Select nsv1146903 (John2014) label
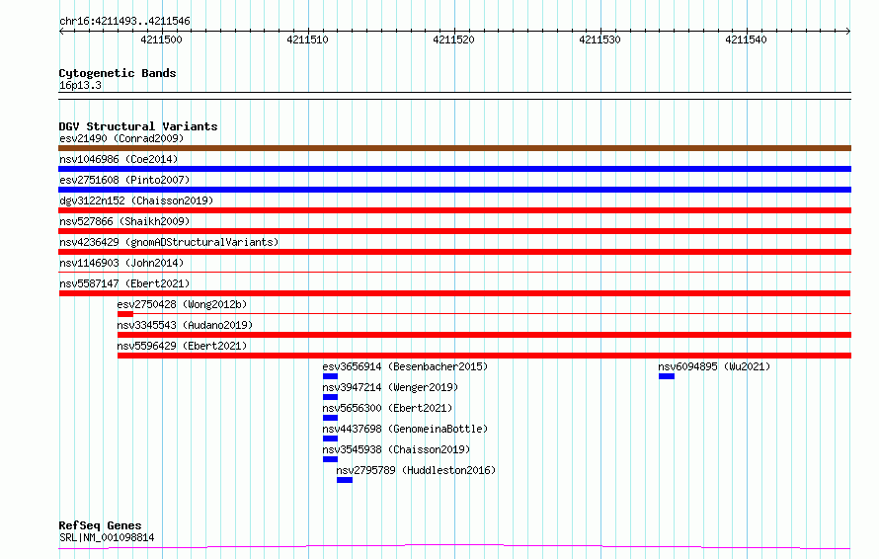 [121, 263]
